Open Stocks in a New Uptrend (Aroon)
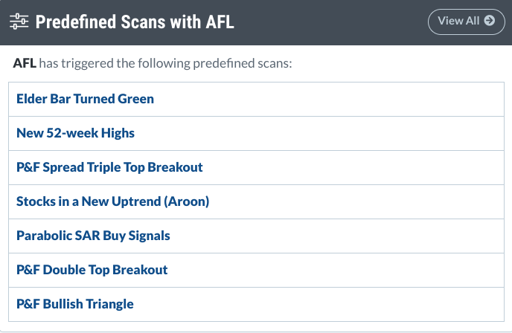 [112, 201]
